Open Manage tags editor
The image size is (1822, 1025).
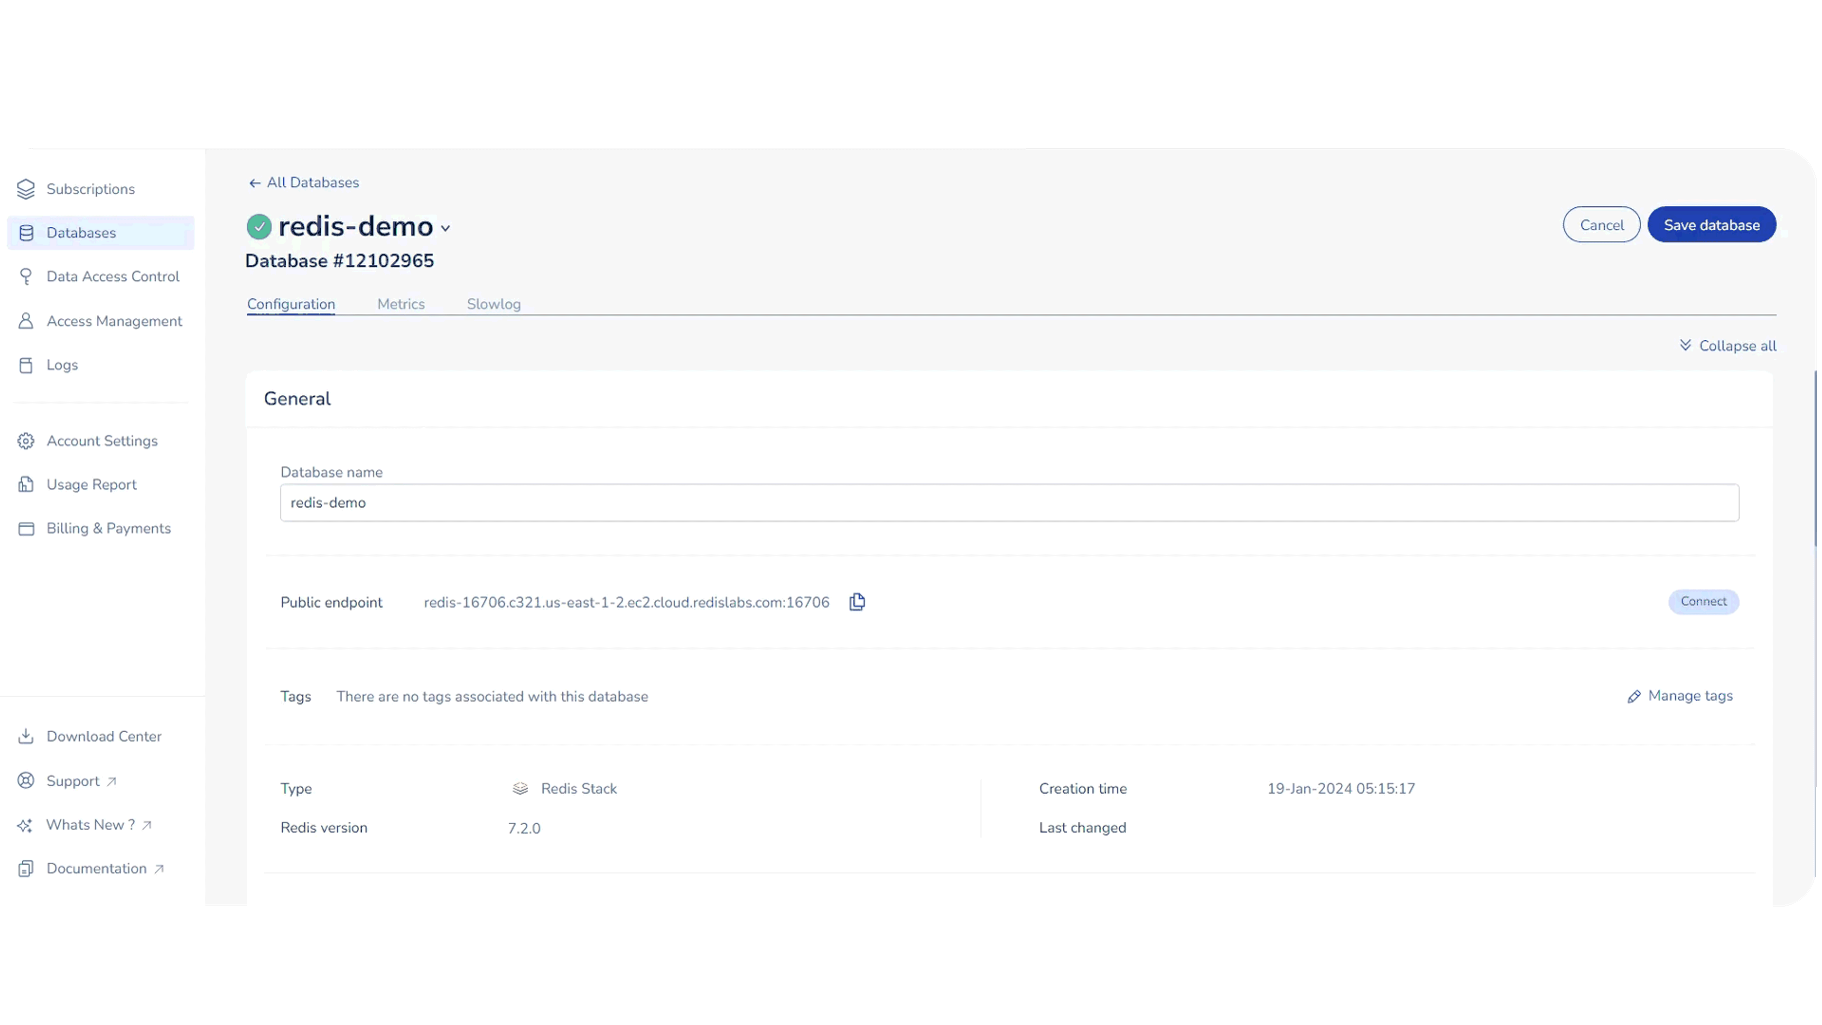click(1680, 696)
